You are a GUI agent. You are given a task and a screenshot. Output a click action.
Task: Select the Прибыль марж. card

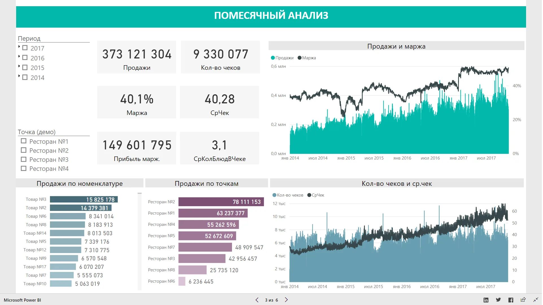(x=137, y=149)
